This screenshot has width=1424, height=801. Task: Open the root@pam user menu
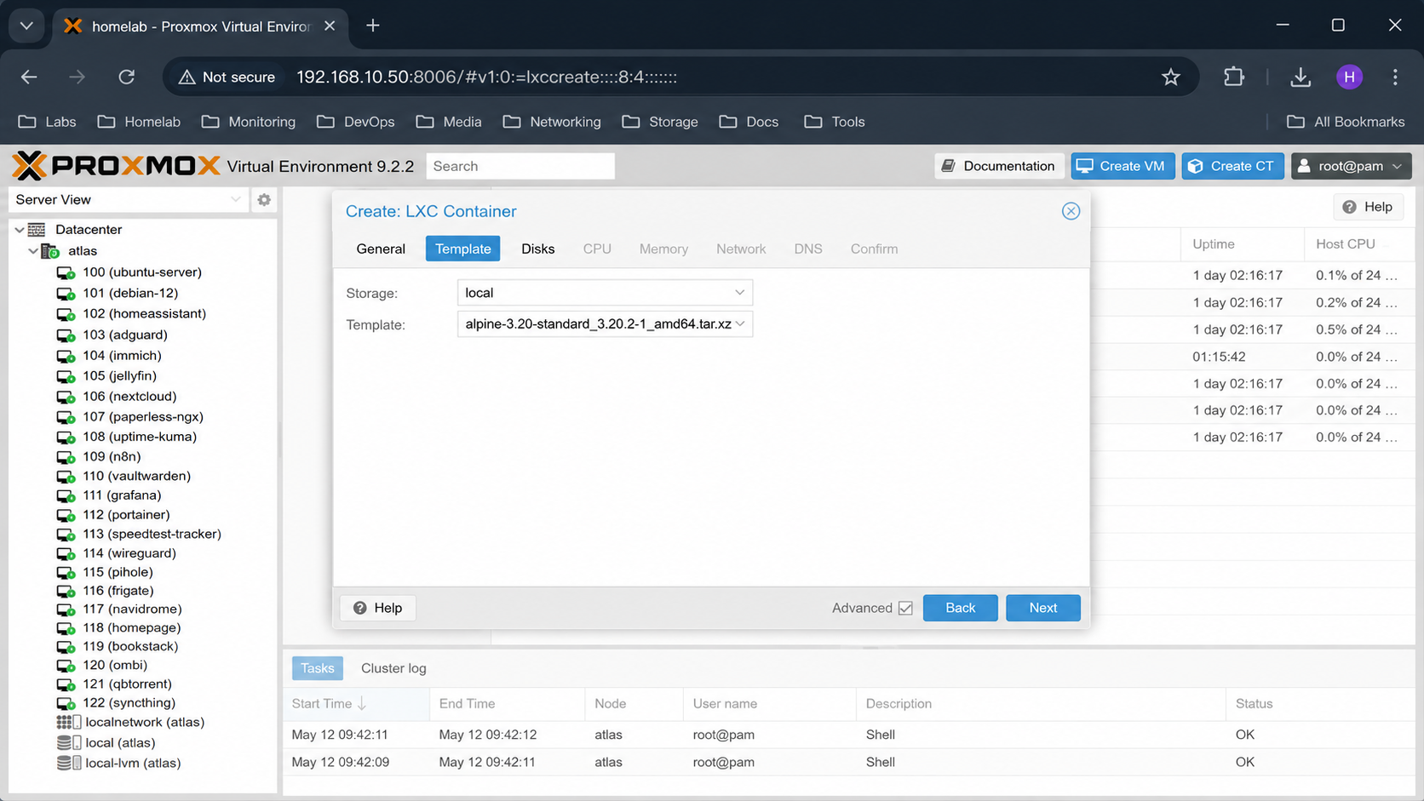1351,166
